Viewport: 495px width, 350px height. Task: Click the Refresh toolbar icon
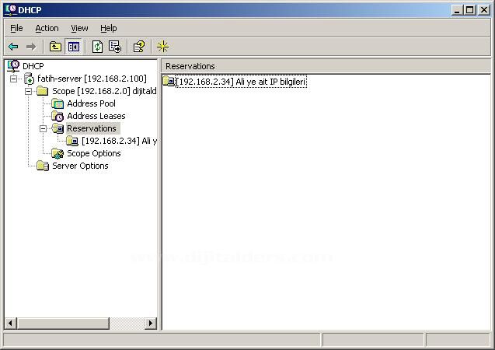(x=97, y=47)
